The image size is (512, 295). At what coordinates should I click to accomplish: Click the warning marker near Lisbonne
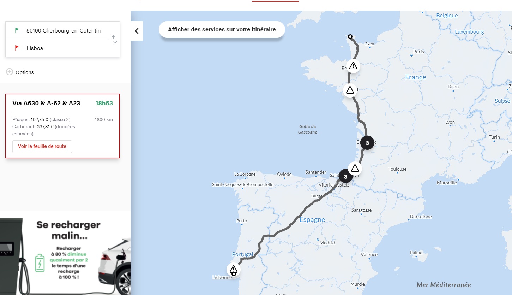[233, 270]
